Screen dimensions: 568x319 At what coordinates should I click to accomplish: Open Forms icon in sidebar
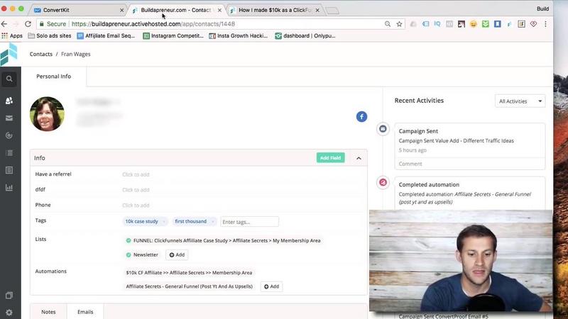[9, 170]
